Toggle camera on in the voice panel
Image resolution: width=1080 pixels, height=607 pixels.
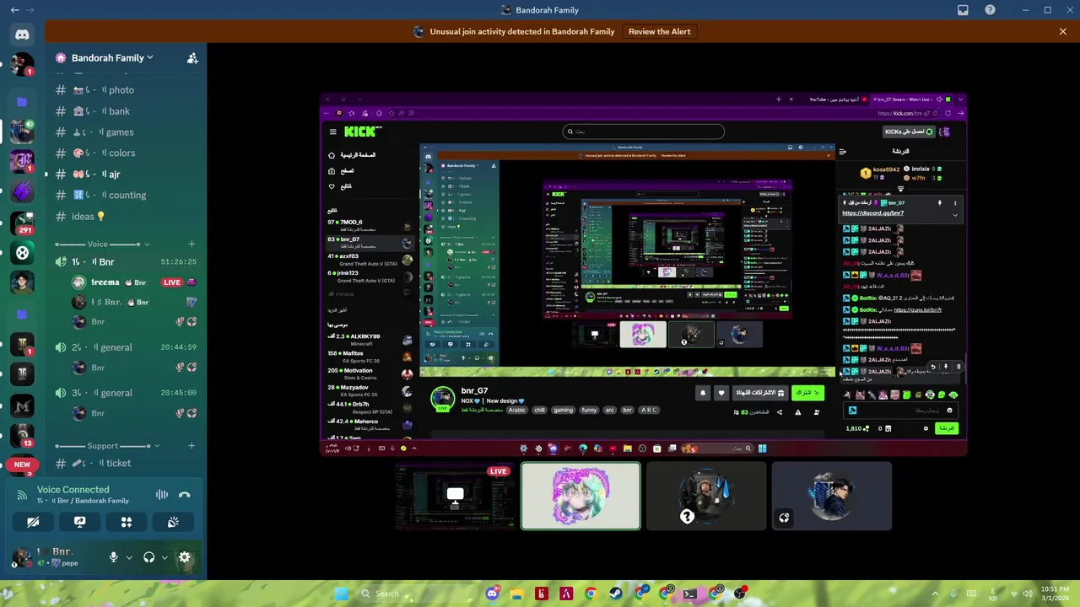pos(33,522)
